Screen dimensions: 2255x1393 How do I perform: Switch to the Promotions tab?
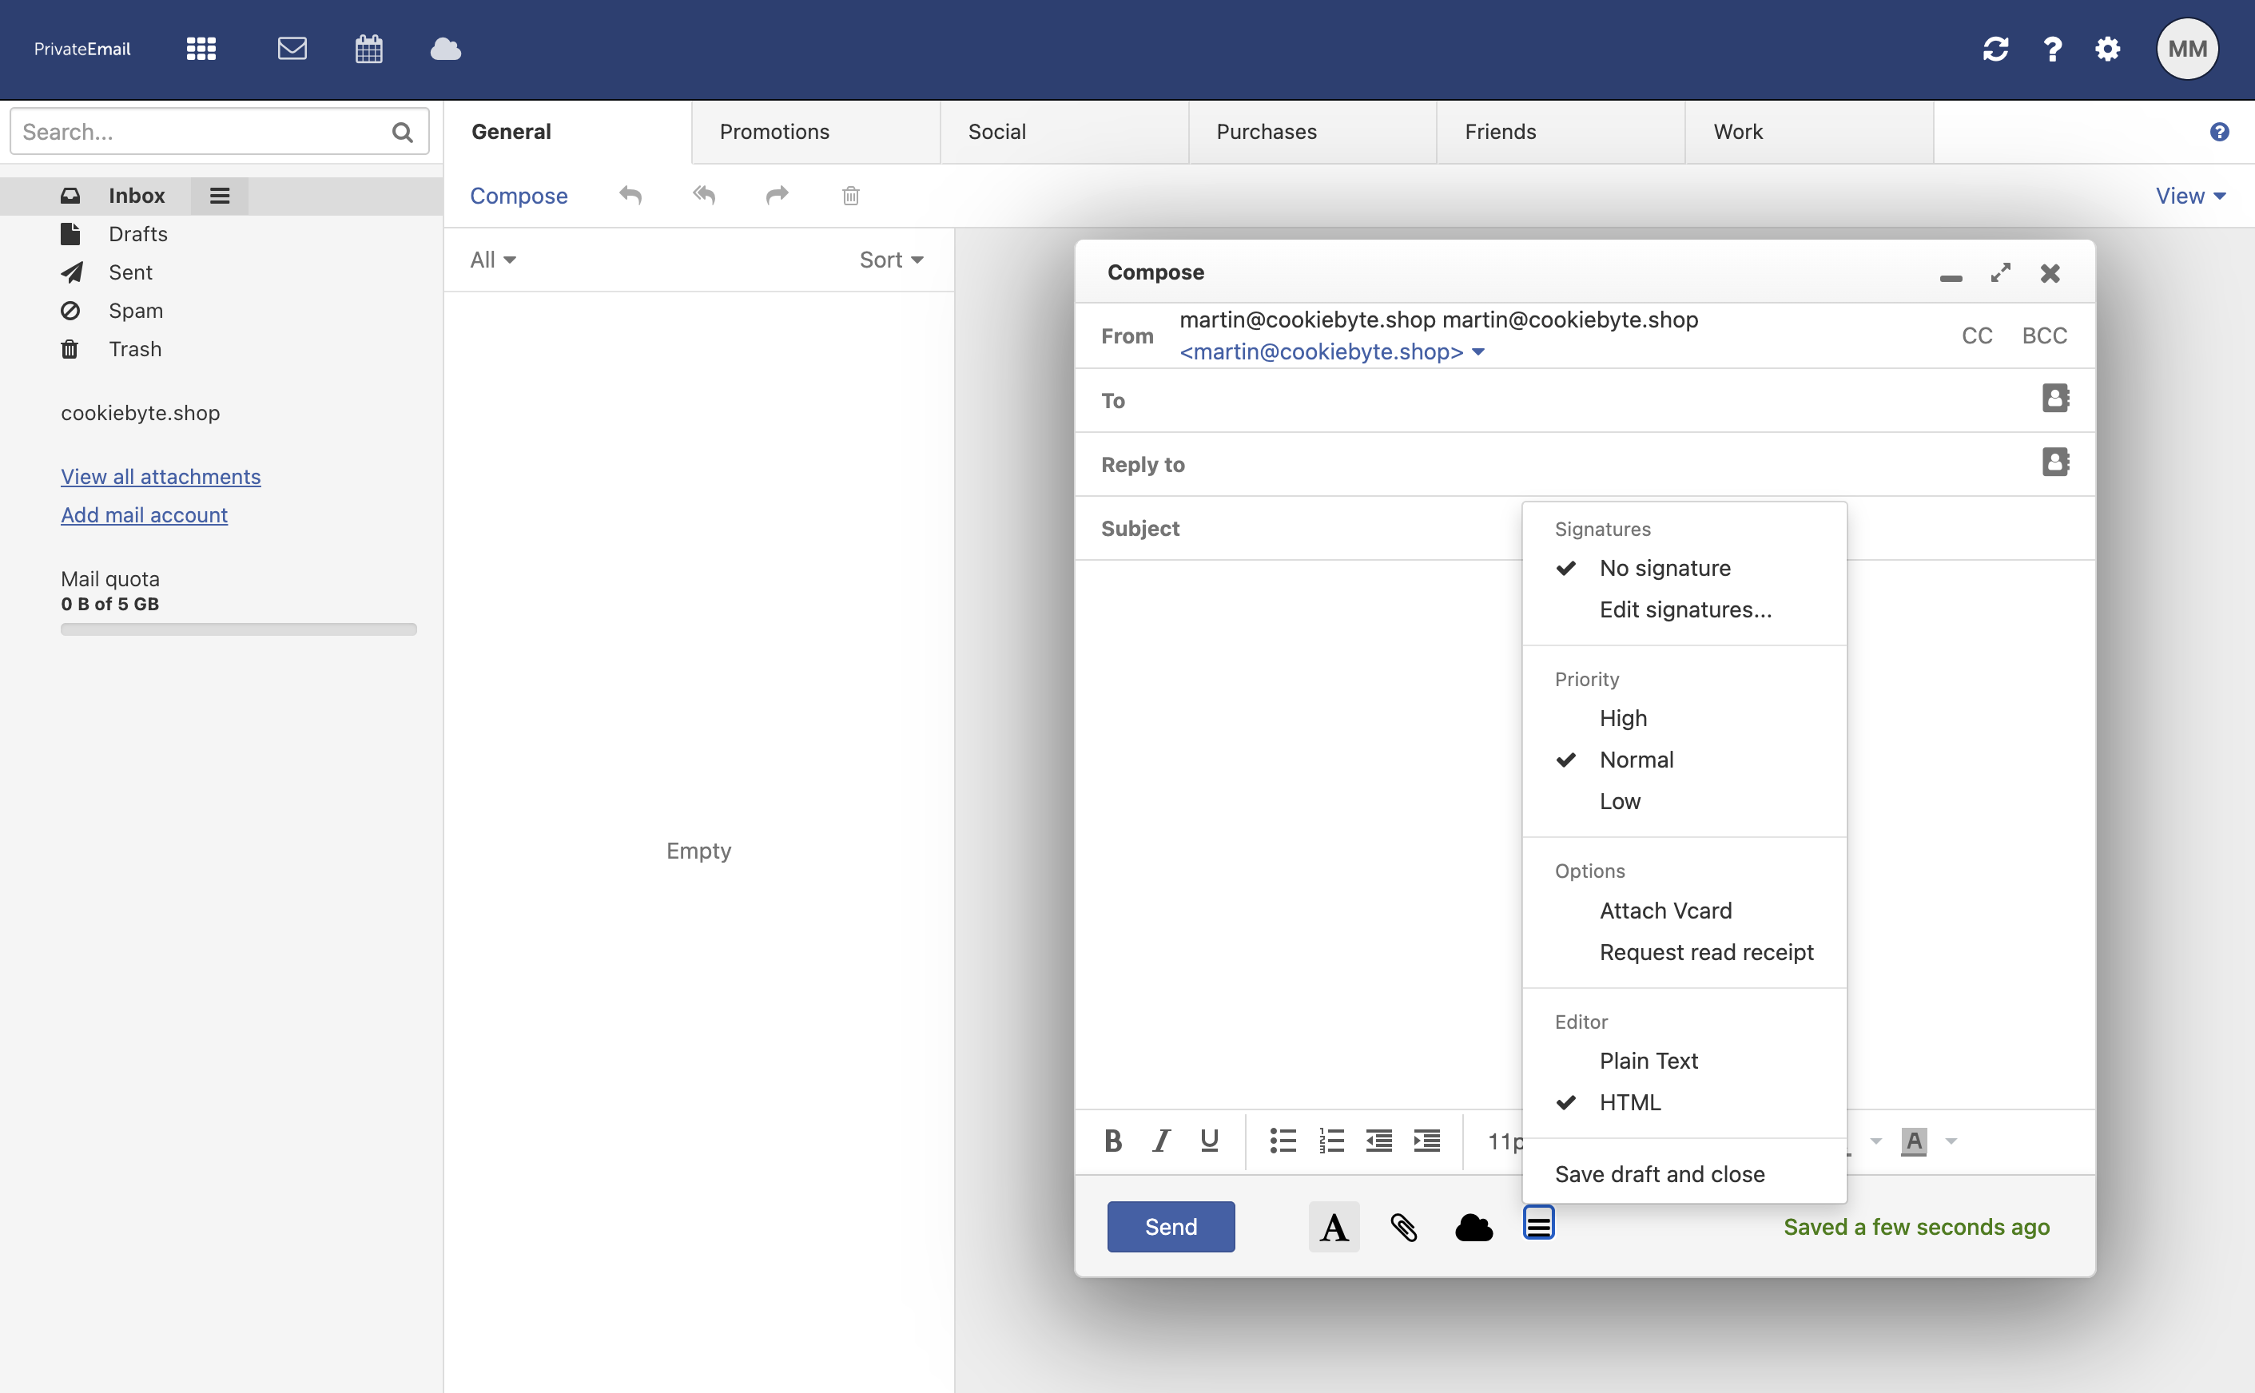[774, 132]
